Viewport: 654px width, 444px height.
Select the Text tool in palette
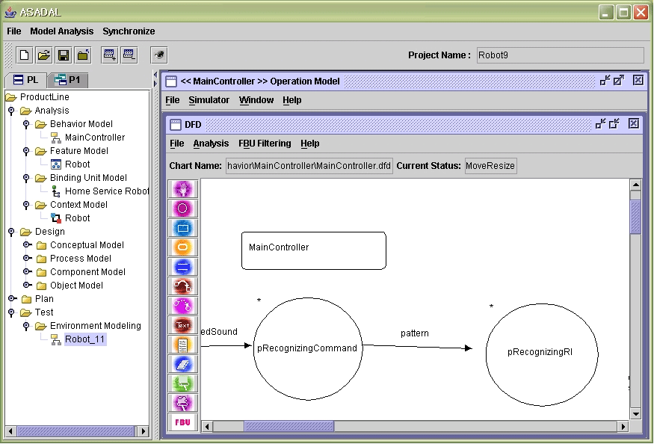(182, 325)
